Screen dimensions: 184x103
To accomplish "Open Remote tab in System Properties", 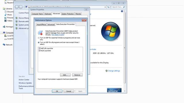I will click(x=78, y=14).
